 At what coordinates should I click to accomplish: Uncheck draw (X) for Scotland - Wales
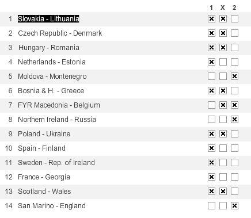[223, 192]
